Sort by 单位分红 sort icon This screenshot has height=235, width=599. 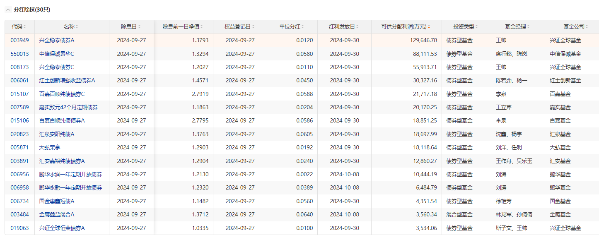303,27
